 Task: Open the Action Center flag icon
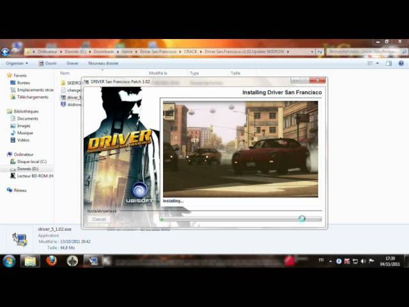point(372,261)
